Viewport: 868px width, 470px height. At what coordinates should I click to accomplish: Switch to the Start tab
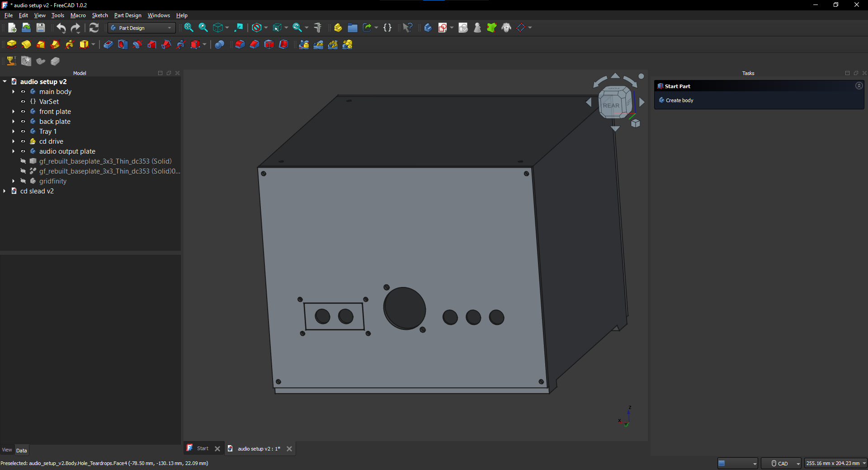203,448
